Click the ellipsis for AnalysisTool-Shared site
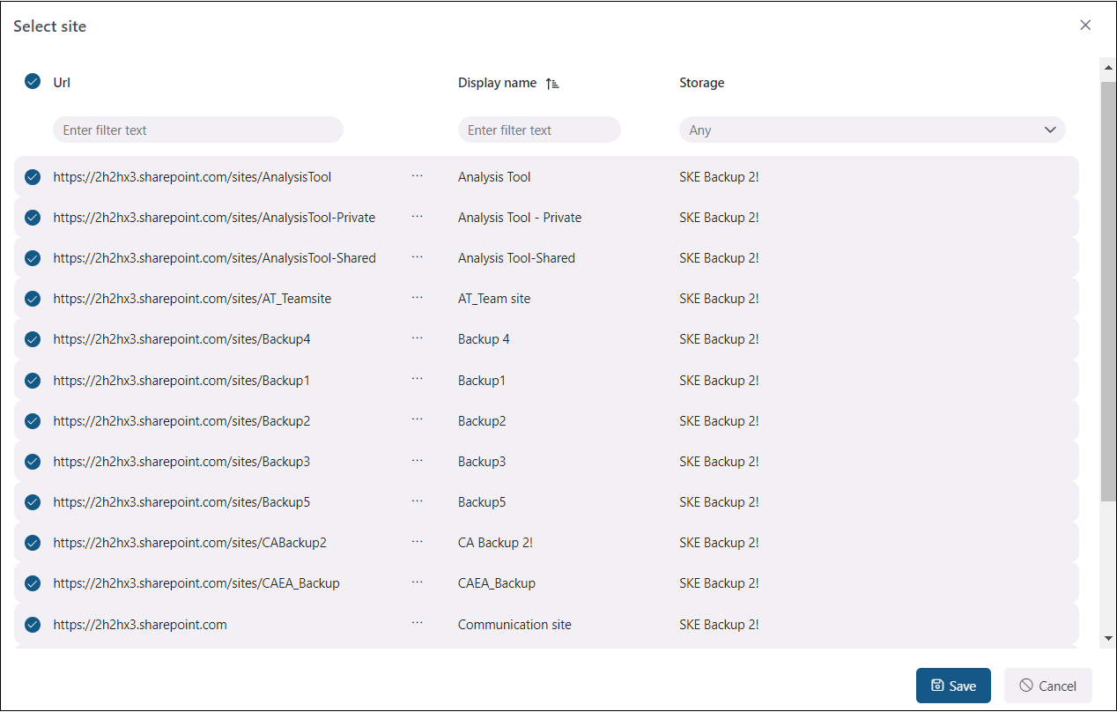Screen dimensions: 1117x712 pos(417,257)
